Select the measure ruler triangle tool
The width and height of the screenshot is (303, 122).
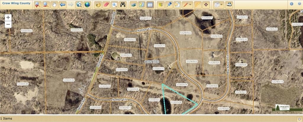click(x=198, y=5)
